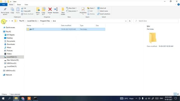Choose Copy path in Clipboard group
This screenshot has height=101, width=180.
(x=26, y=11)
